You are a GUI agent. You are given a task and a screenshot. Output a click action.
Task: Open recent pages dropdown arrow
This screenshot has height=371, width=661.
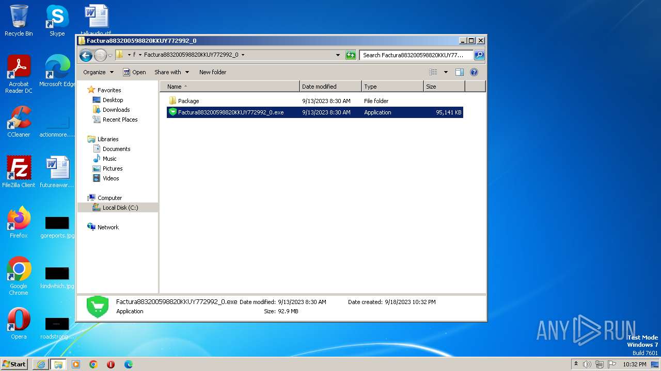[110, 55]
